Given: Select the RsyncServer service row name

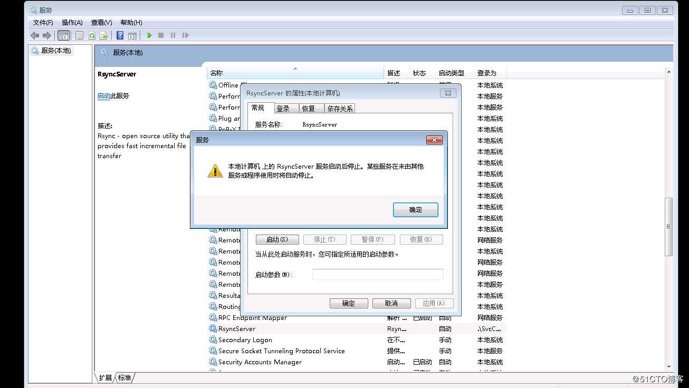Looking at the screenshot, I should pos(237,328).
